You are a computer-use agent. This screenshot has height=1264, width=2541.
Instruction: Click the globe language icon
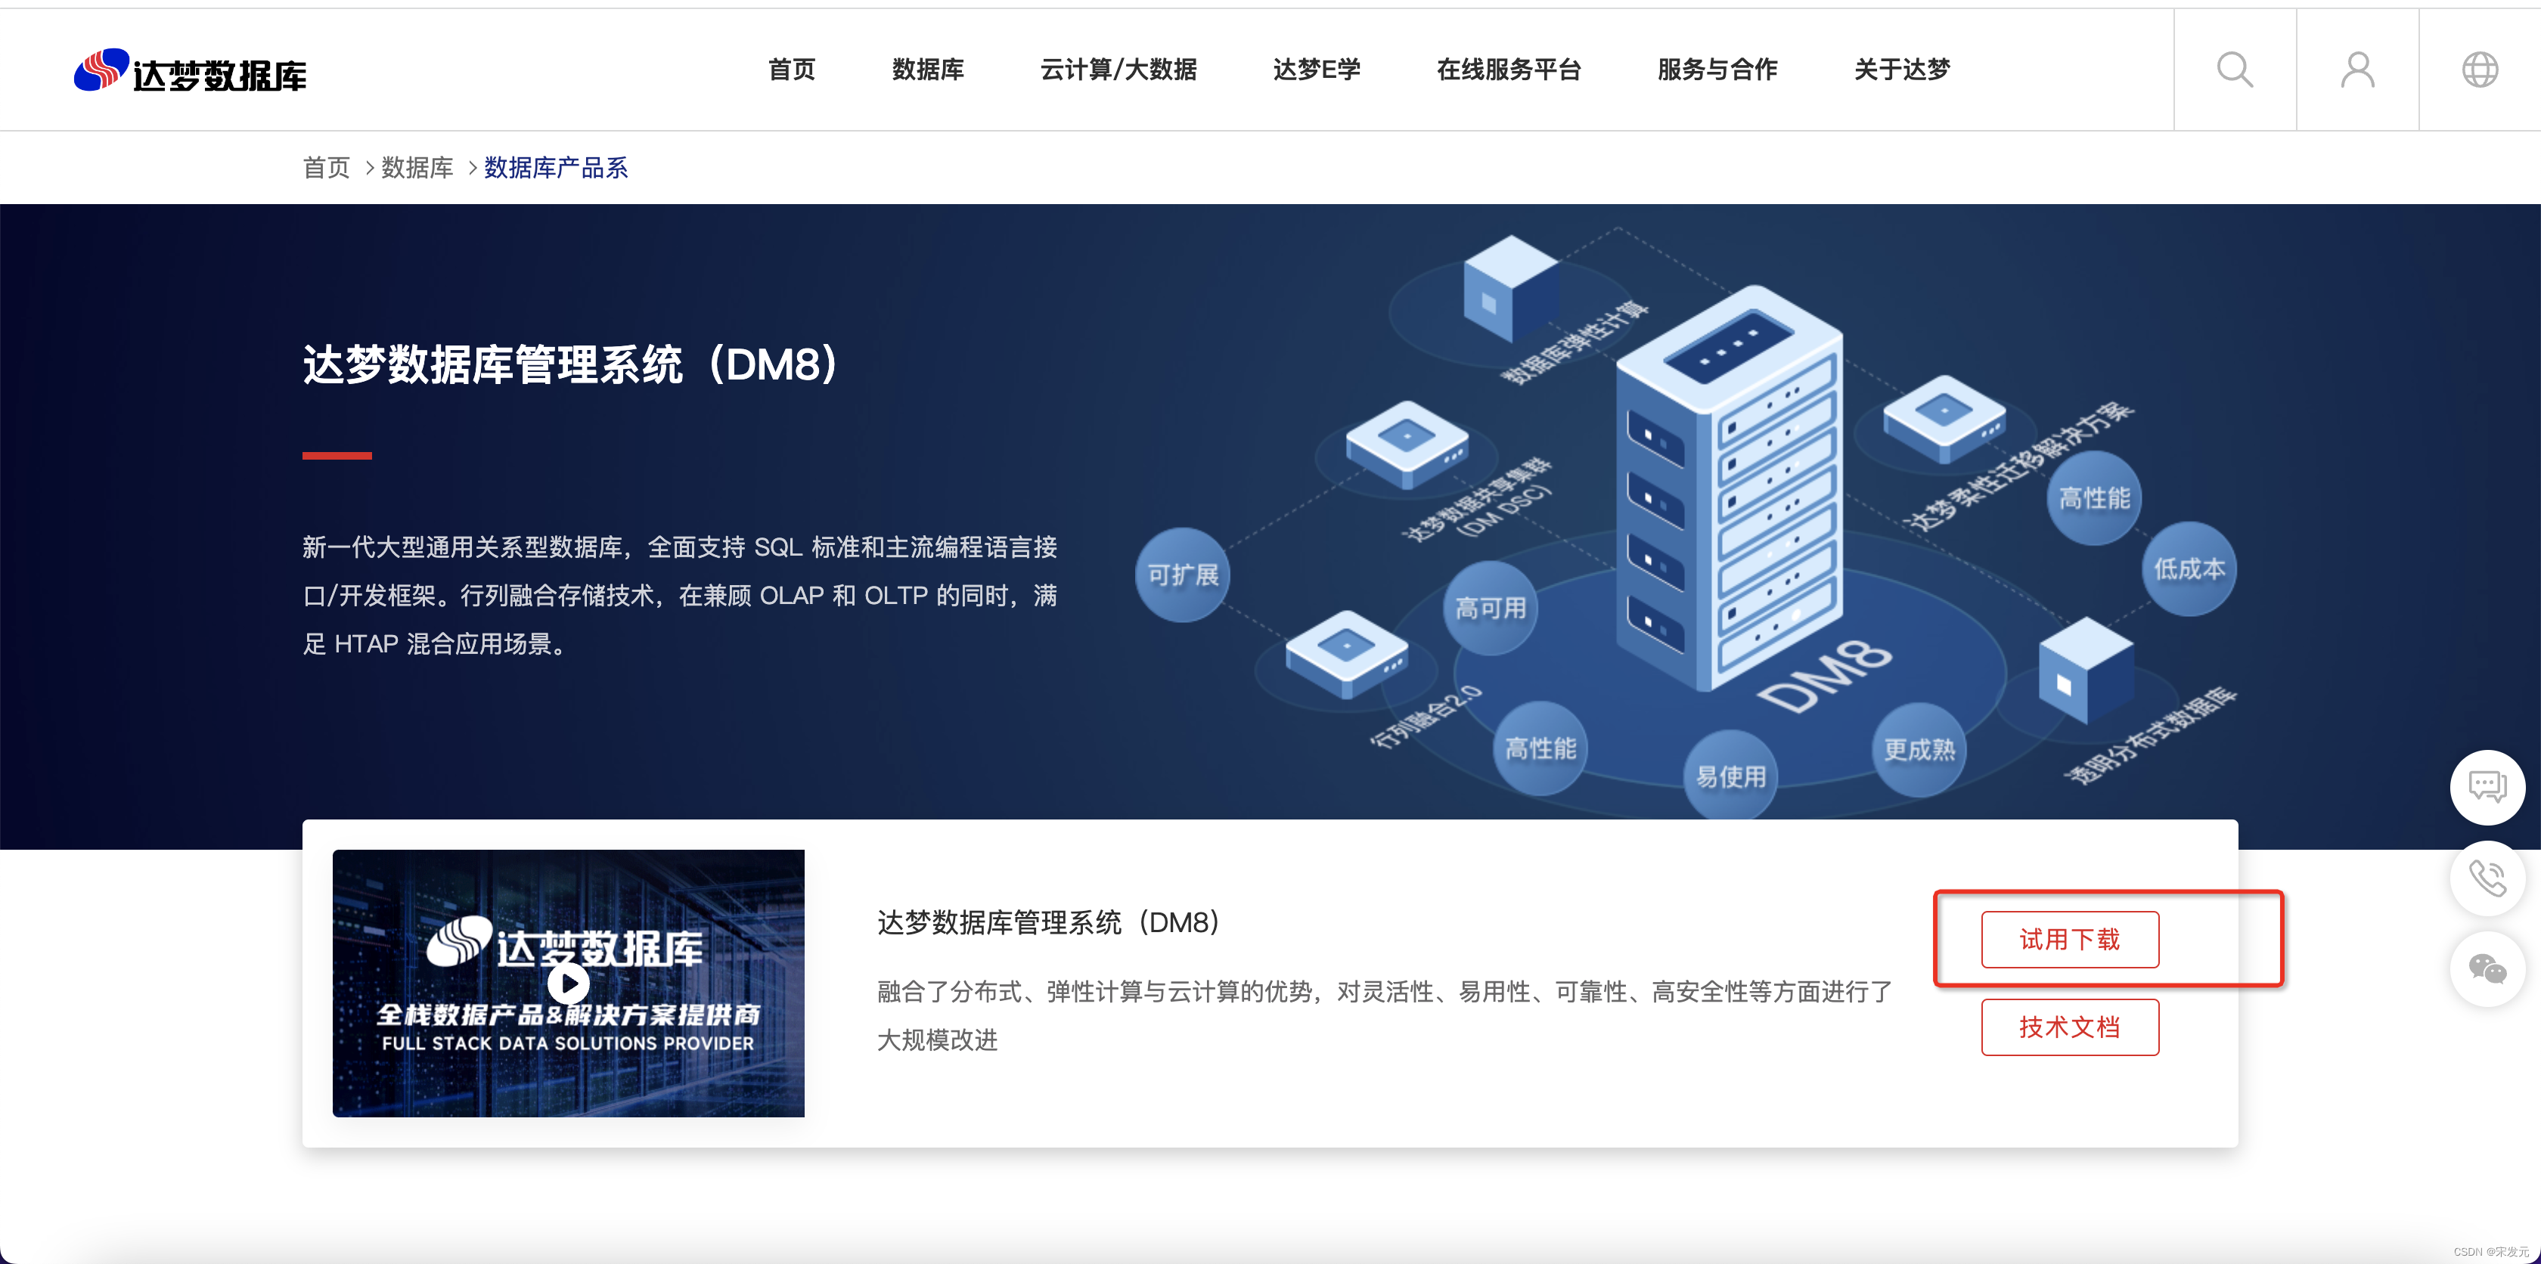(2479, 70)
